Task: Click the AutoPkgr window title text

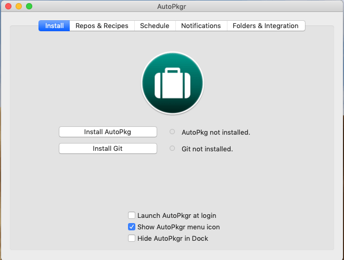Action: click(172, 6)
